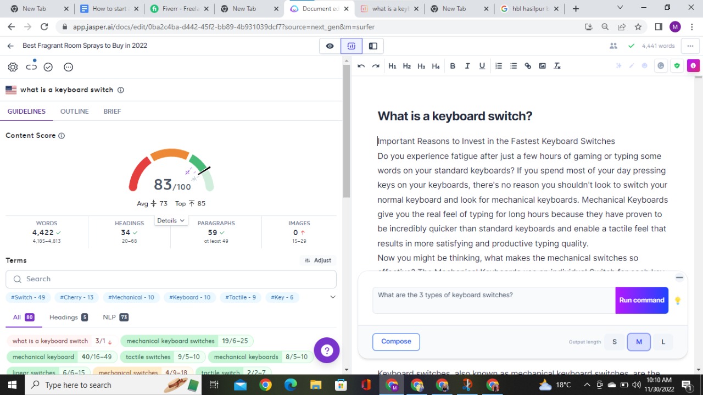Open the circled three-dots menu in Surfer panel

(68, 67)
